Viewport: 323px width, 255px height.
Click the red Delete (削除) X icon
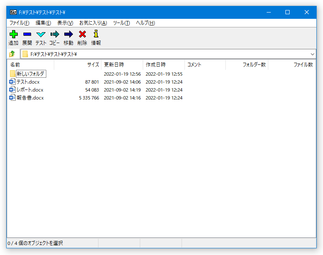(x=82, y=34)
